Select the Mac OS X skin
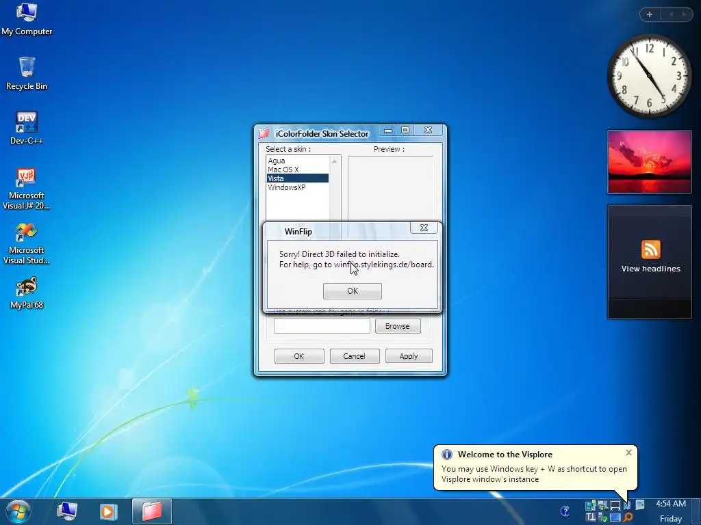 point(297,170)
